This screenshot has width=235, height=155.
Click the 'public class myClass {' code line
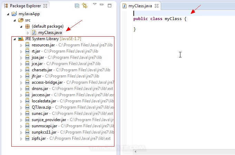click(x=160, y=19)
